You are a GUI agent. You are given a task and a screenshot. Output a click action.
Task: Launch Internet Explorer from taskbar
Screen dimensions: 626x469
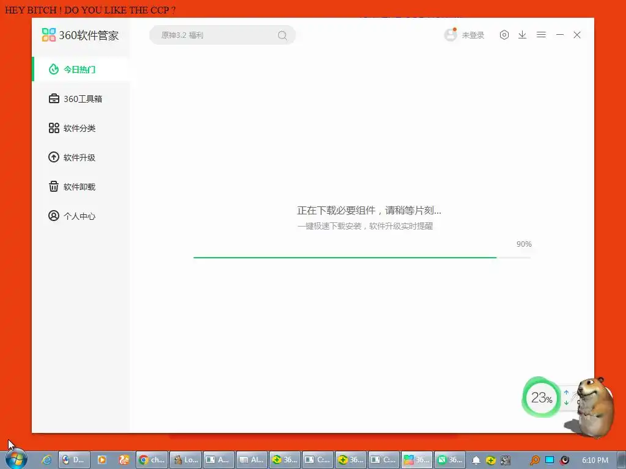[46, 460]
